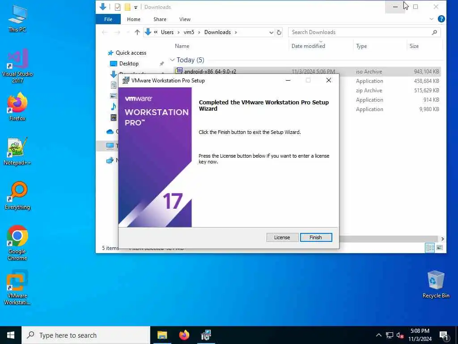Click the Quick Access Toolbar properties checkmark icon

[118, 7]
